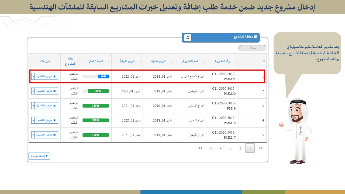
Task: View details of project PMM17
Action: pyautogui.click(x=46, y=135)
